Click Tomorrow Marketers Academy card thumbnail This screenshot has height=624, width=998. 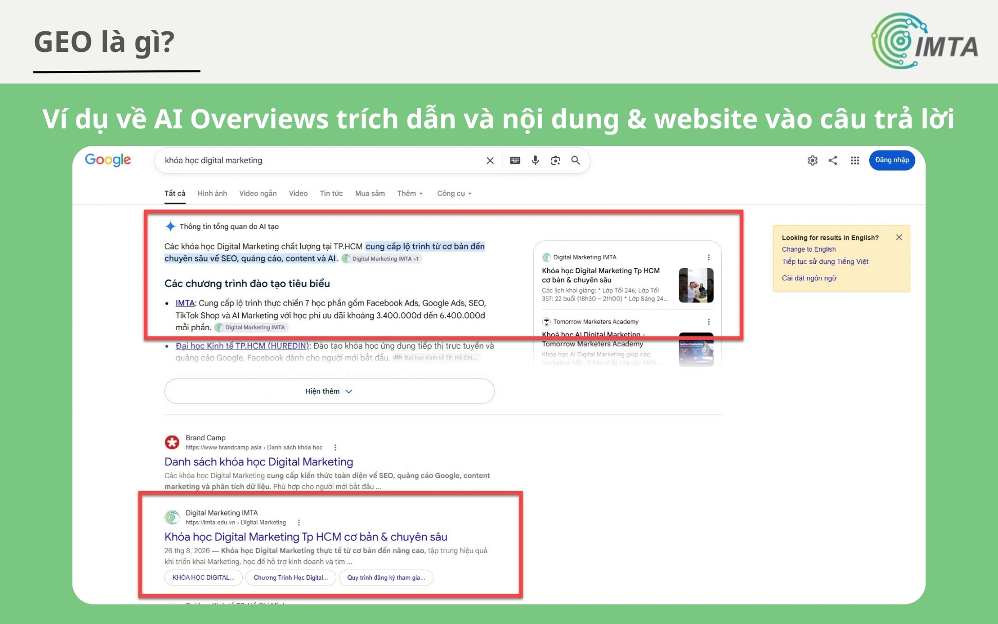coord(696,349)
